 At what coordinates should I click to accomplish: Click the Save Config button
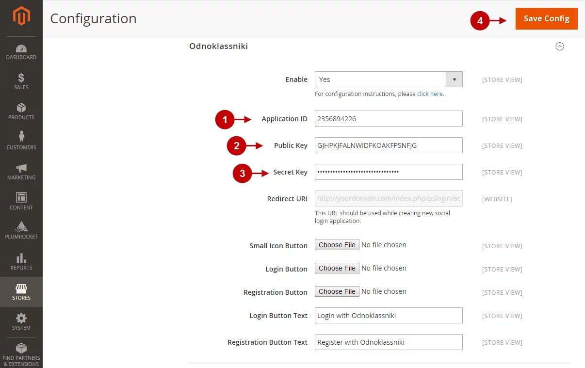pos(547,18)
